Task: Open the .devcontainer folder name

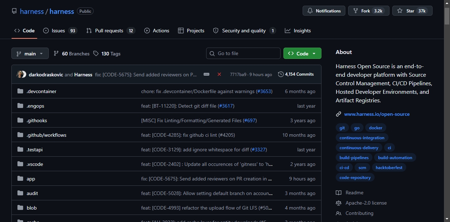Action: pyautogui.click(x=41, y=91)
